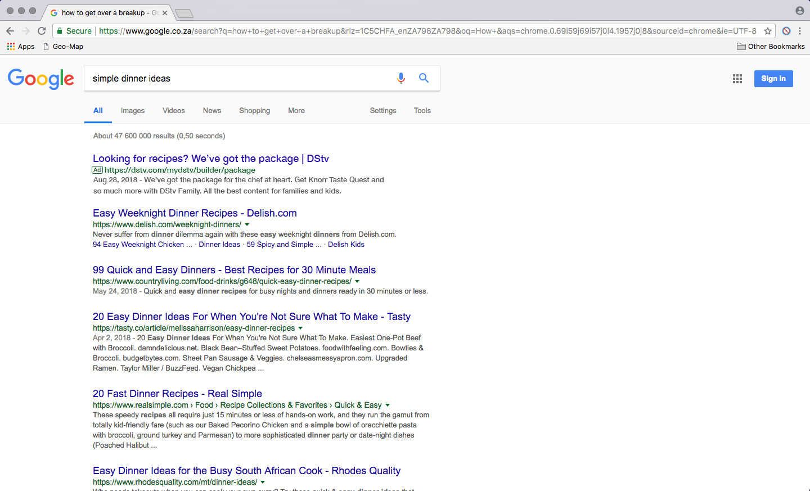The image size is (810, 491).
Task: Open the More search categories menu
Action: (x=296, y=111)
